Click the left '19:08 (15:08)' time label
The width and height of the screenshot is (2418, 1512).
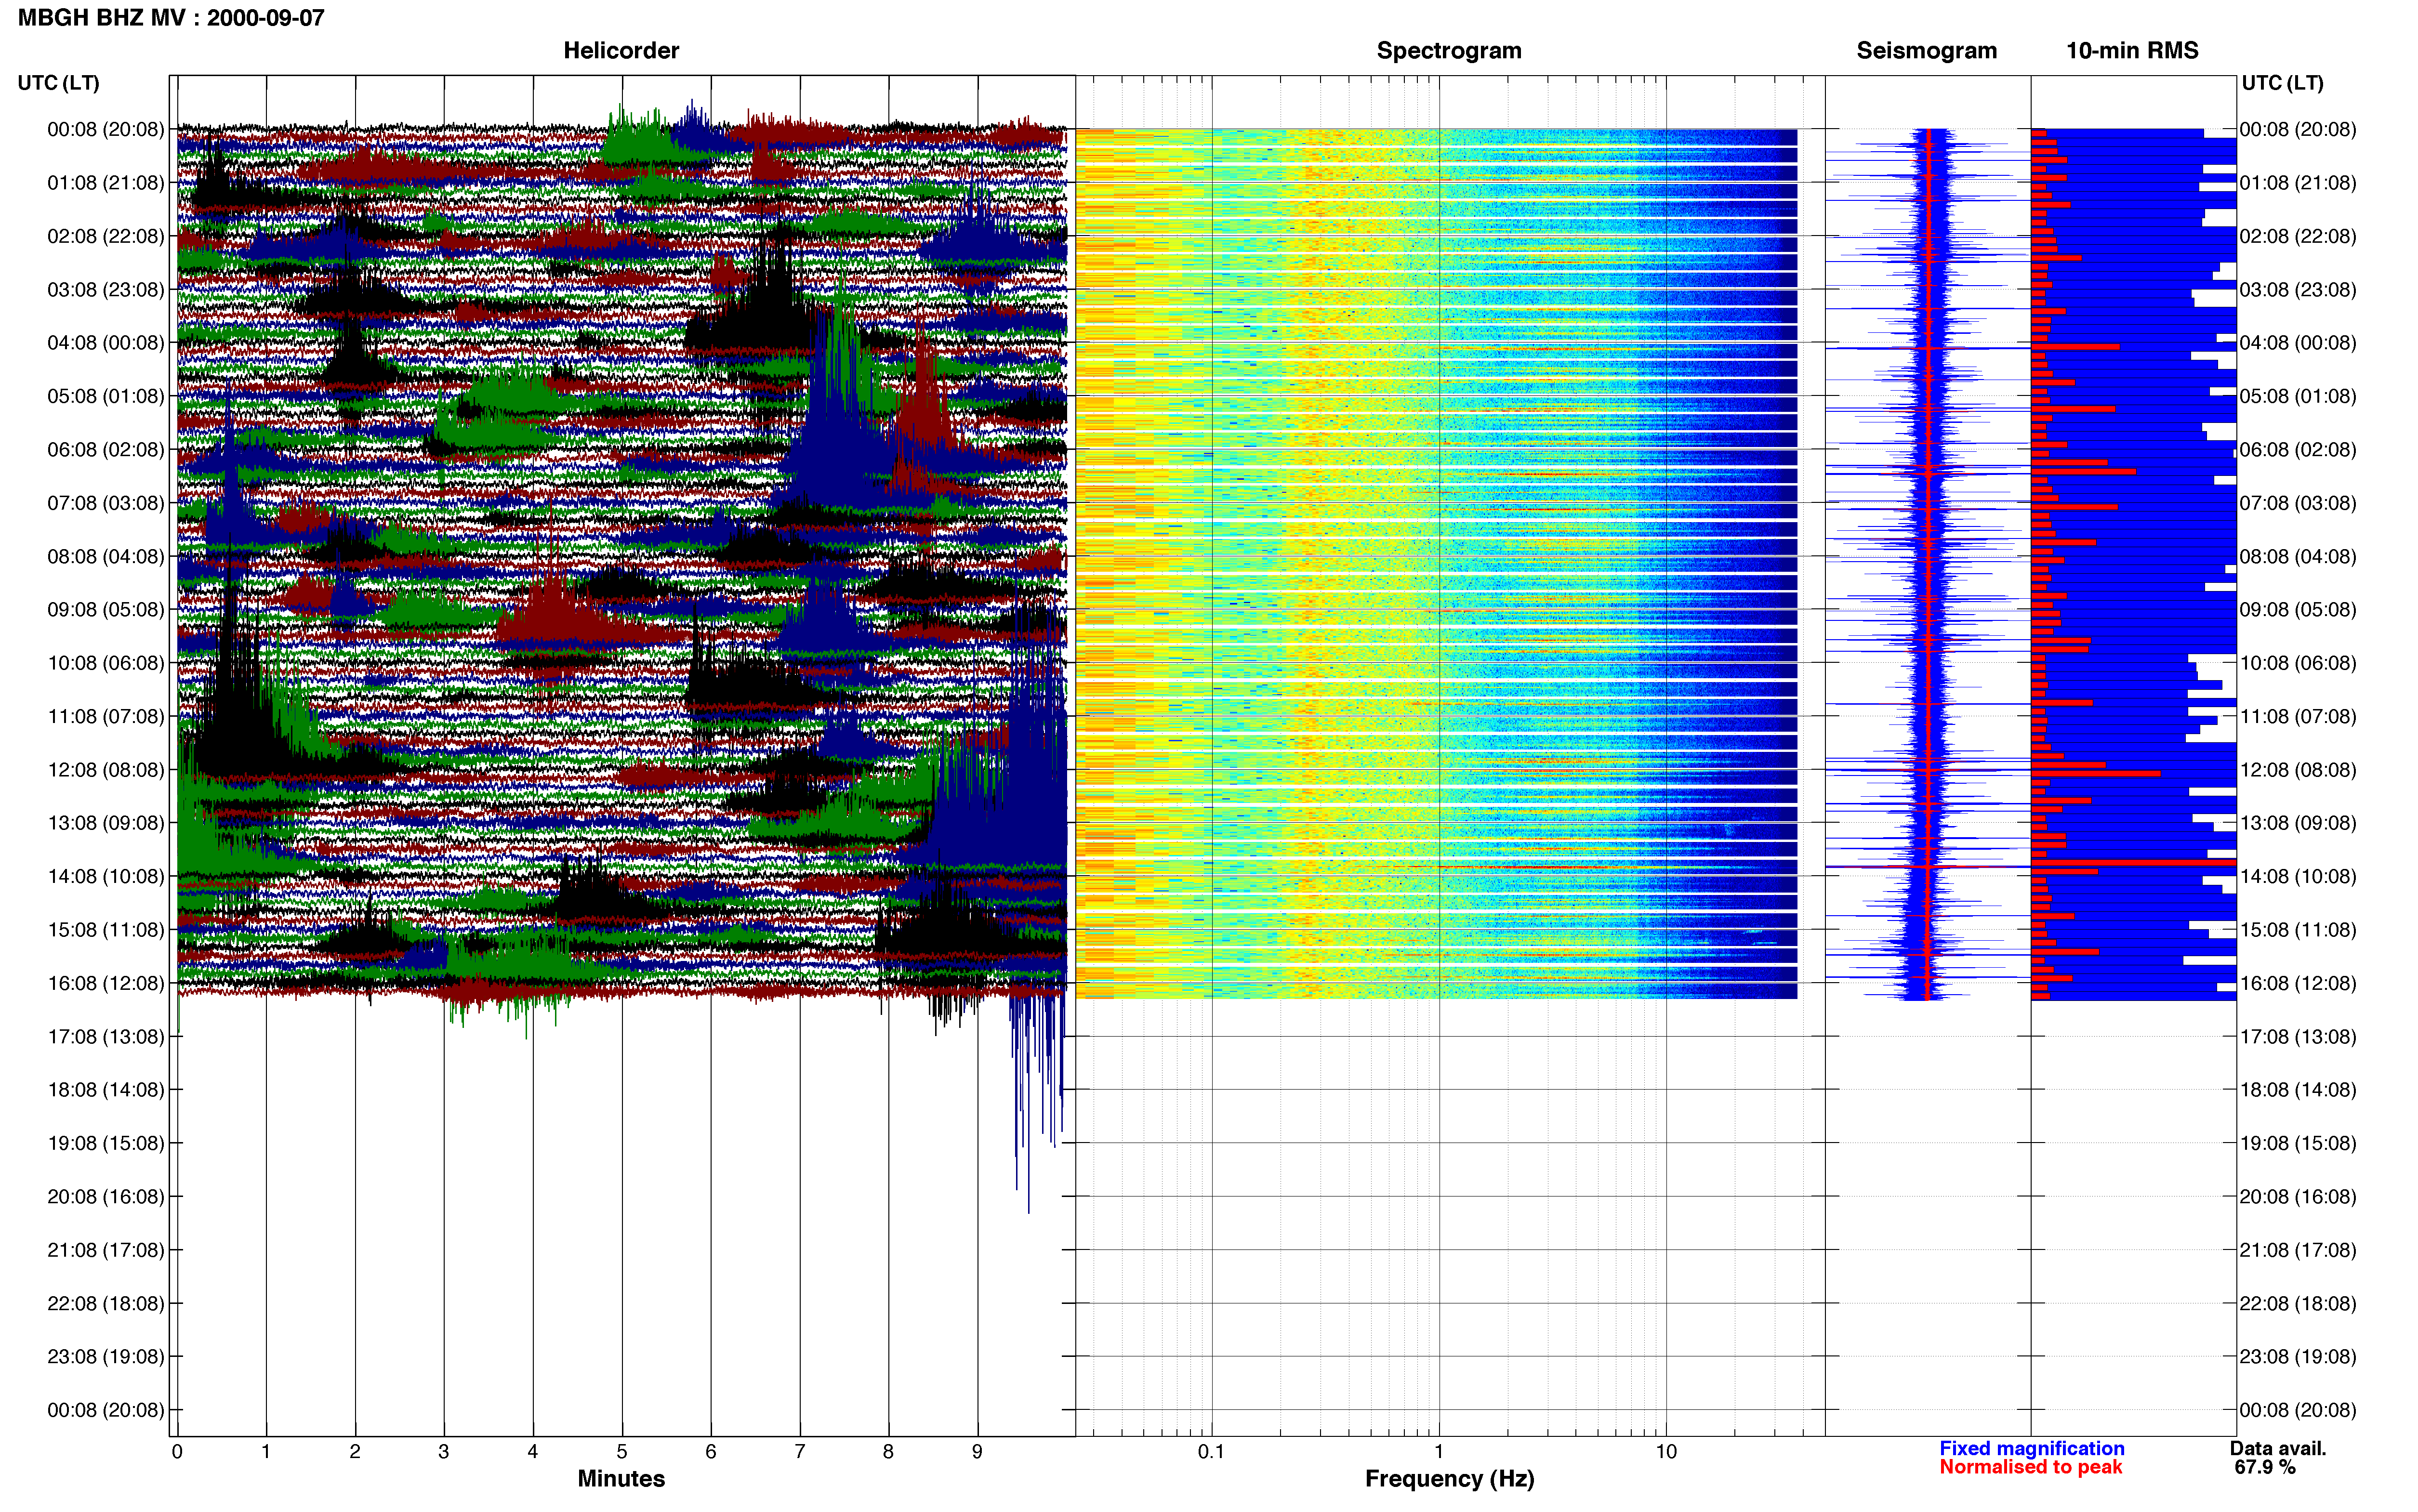(x=106, y=1143)
